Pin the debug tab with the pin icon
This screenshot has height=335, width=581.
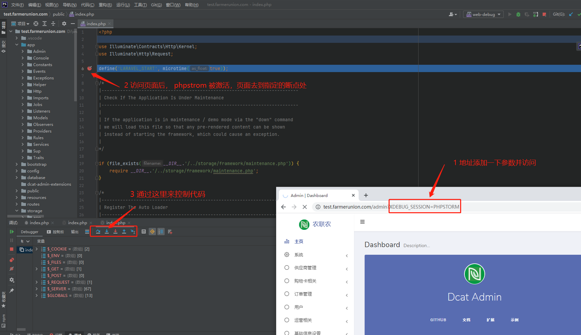point(12,290)
